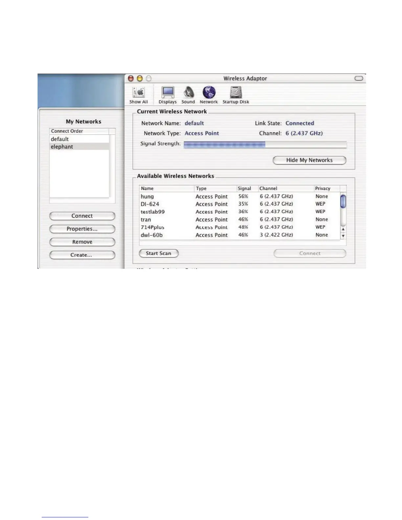Click the 48% signal value for 714Pplus

point(243,227)
